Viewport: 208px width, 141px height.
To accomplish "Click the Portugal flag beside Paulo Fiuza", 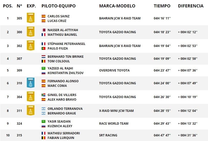I will (43, 49).
